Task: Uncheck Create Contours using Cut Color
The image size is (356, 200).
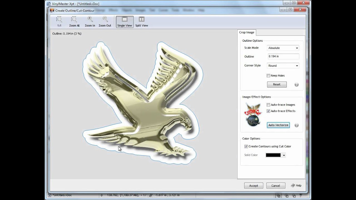Action: (246, 146)
